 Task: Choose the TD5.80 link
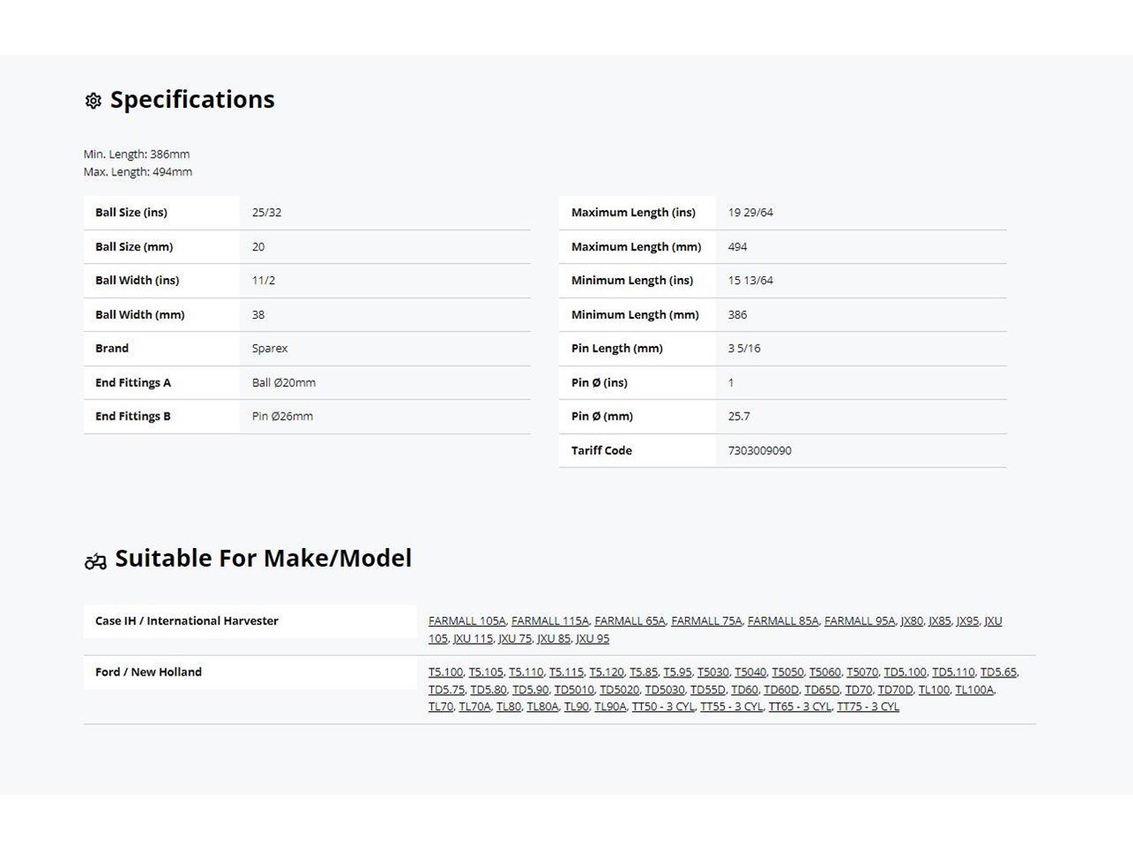coord(489,690)
